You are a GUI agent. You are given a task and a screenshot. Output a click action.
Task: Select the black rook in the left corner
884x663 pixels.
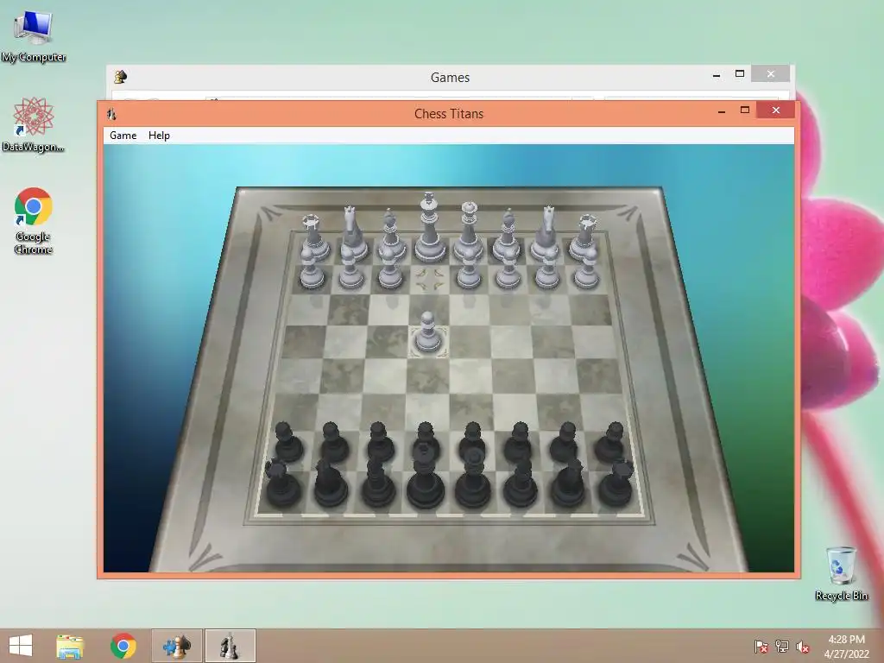click(282, 482)
